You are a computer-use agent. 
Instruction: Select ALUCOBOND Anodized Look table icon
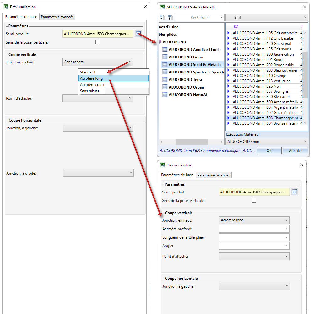click(165, 50)
